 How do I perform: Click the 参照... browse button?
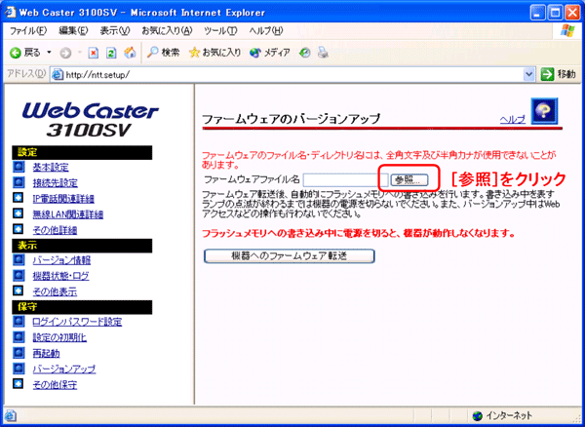(x=409, y=180)
